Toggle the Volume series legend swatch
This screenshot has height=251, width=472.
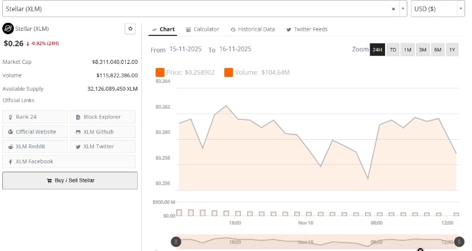228,72
